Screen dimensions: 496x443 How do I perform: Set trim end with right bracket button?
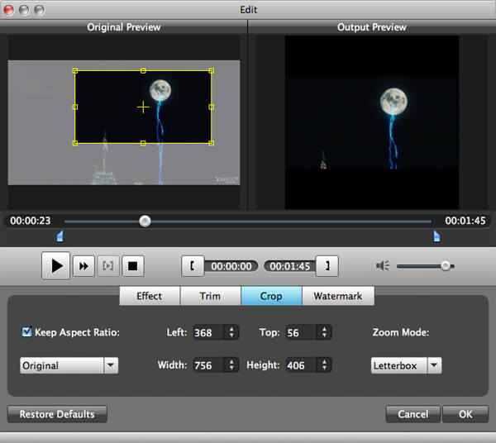coord(327,266)
